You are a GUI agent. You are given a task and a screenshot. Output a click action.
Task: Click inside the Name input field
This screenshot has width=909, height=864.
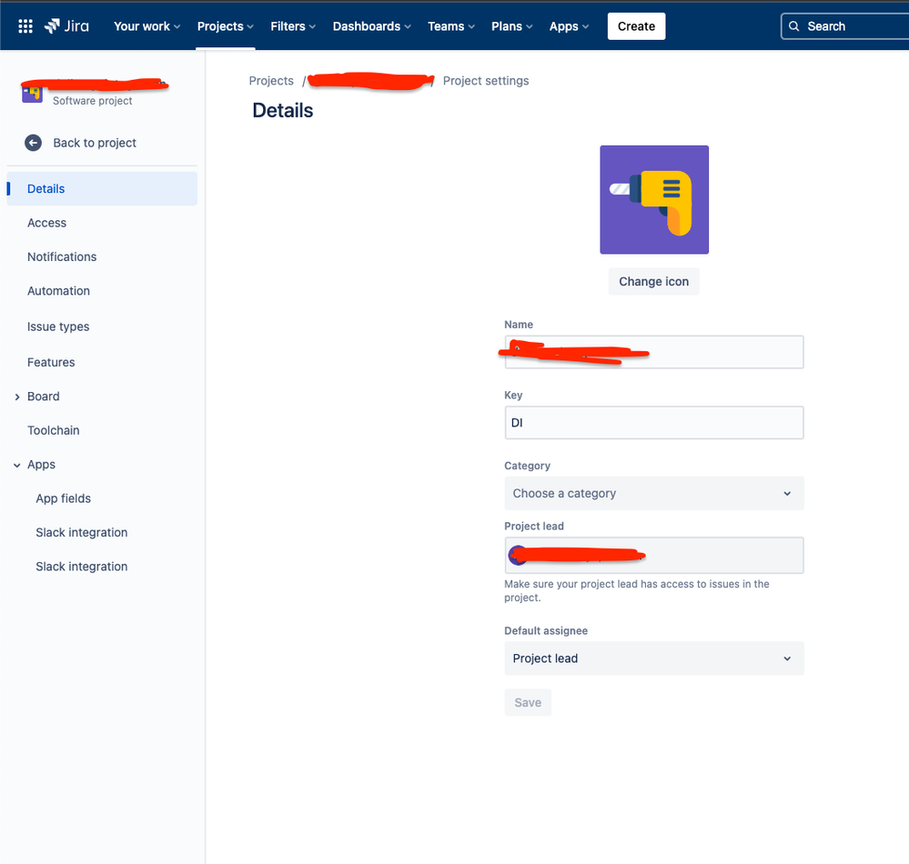pyautogui.click(x=653, y=352)
